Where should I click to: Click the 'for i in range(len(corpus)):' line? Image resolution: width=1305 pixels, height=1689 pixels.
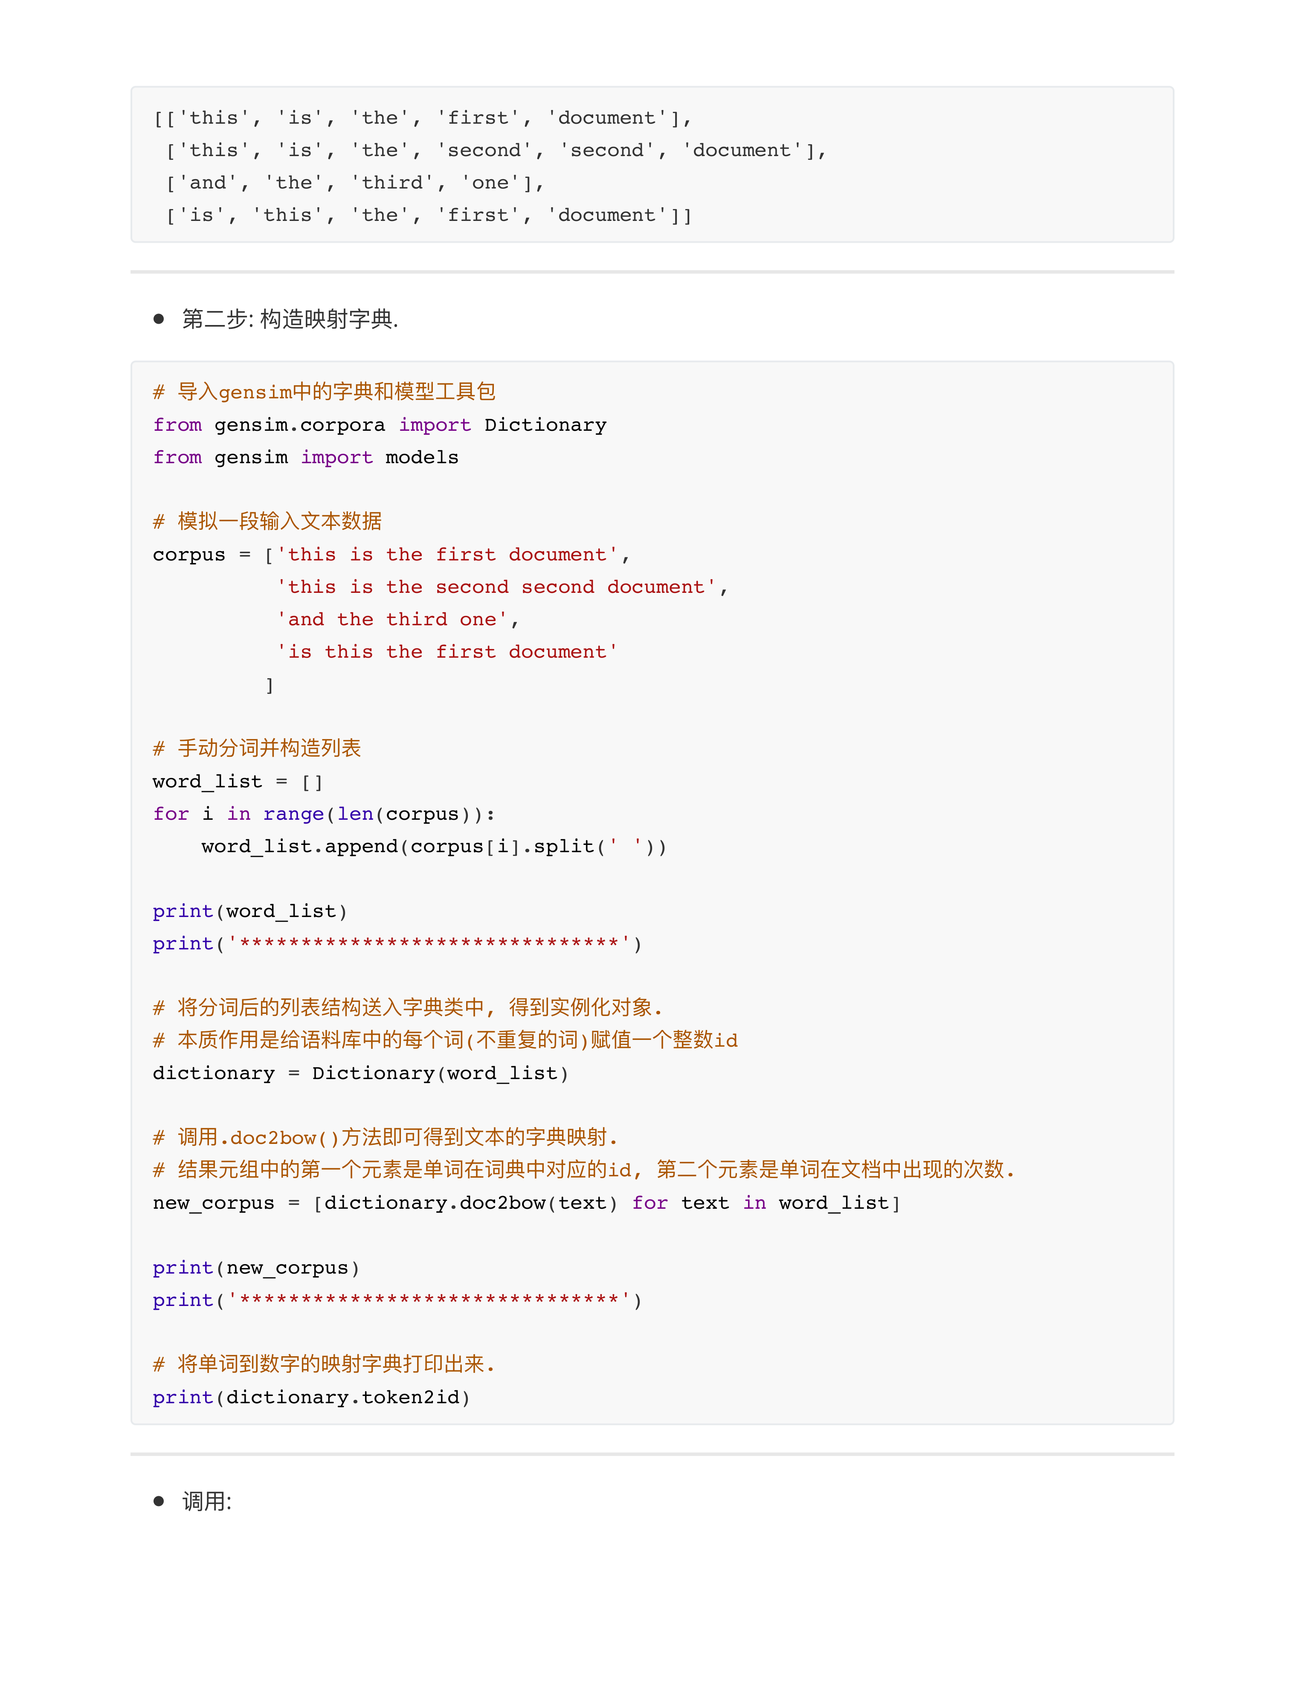pos(323,813)
